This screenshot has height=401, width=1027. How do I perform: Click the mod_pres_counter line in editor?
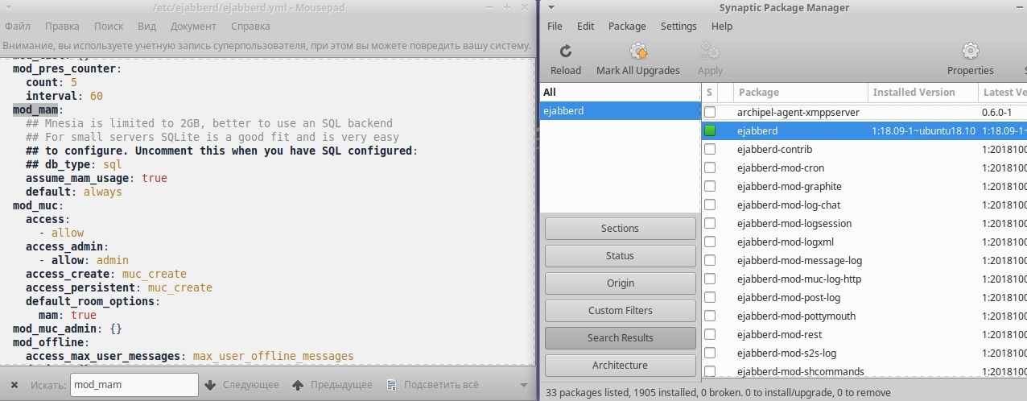tap(67, 68)
